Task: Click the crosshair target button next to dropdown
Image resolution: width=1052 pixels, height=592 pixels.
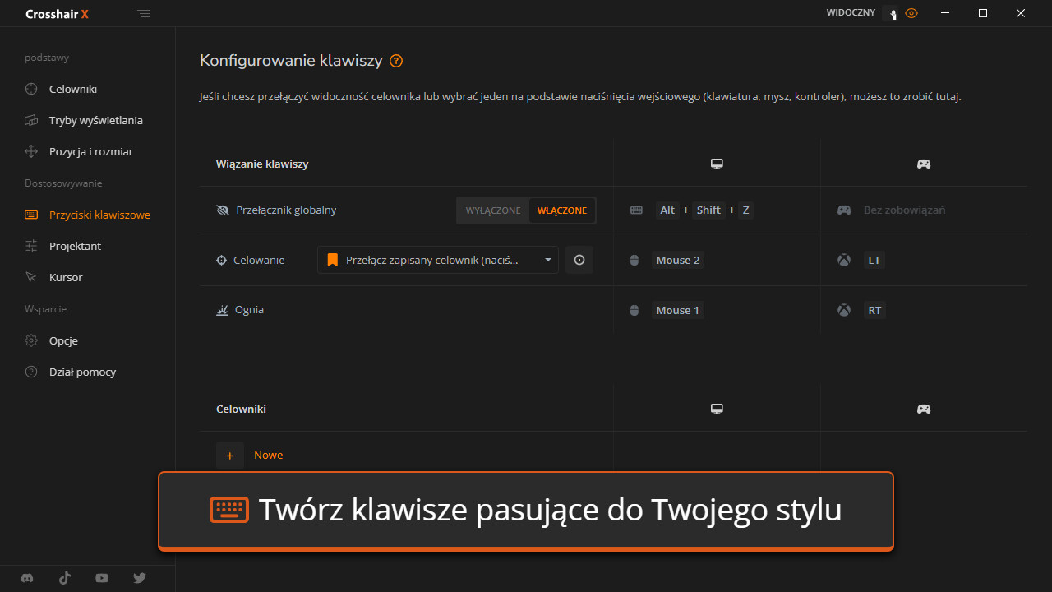Action: pos(579,260)
